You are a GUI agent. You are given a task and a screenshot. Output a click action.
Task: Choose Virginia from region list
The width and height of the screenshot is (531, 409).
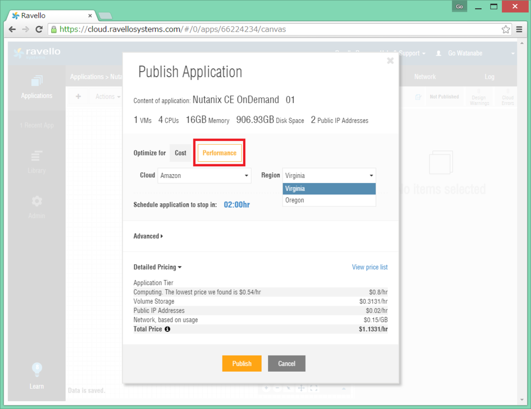[x=329, y=189]
